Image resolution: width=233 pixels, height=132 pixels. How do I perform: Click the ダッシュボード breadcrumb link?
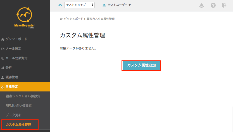pos(73,19)
